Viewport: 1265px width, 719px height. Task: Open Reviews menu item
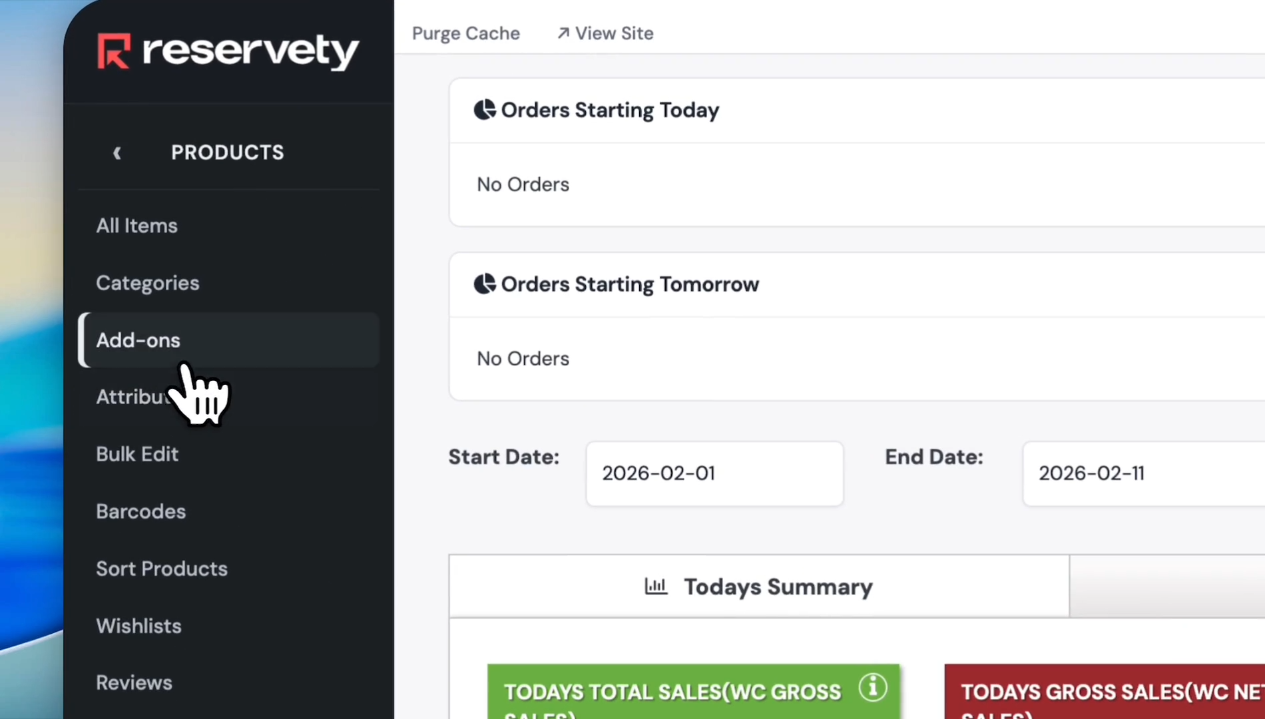pyautogui.click(x=134, y=682)
